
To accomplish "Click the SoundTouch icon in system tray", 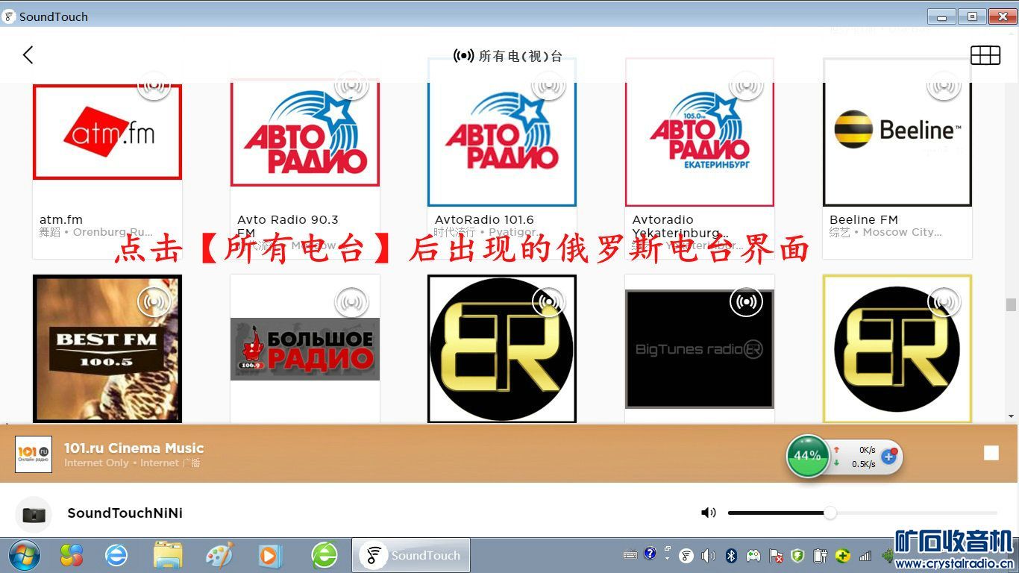I will [686, 556].
